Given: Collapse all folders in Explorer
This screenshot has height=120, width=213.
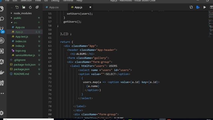Looking at the screenshot, I should coord(37,7).
